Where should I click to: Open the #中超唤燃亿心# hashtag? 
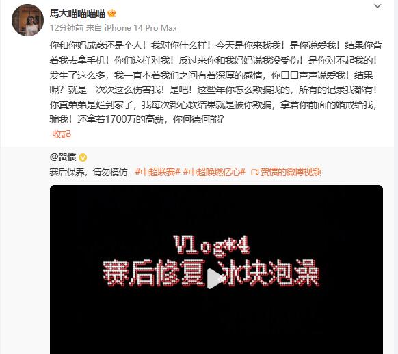(x=214, y=172)
